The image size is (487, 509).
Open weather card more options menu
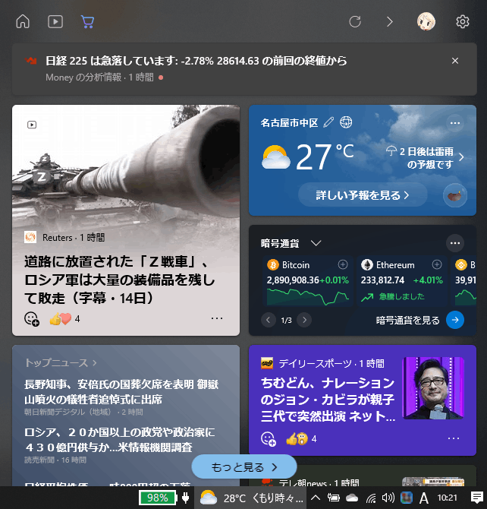point(455,123)
